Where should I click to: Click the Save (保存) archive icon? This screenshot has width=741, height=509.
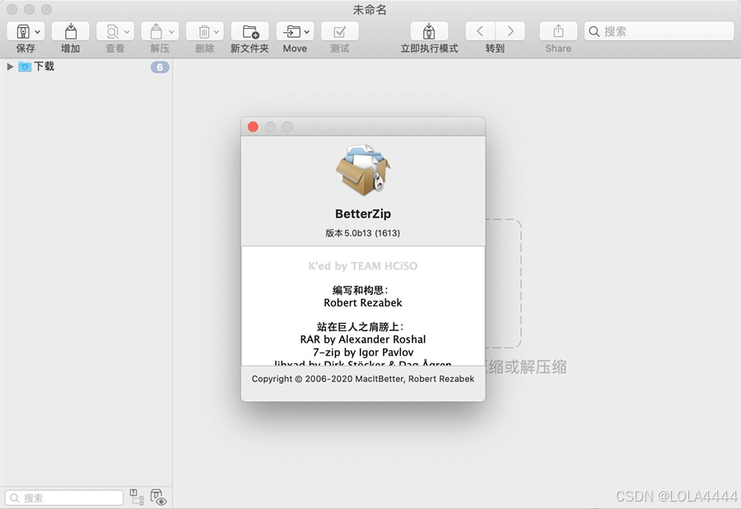(23, 31)
